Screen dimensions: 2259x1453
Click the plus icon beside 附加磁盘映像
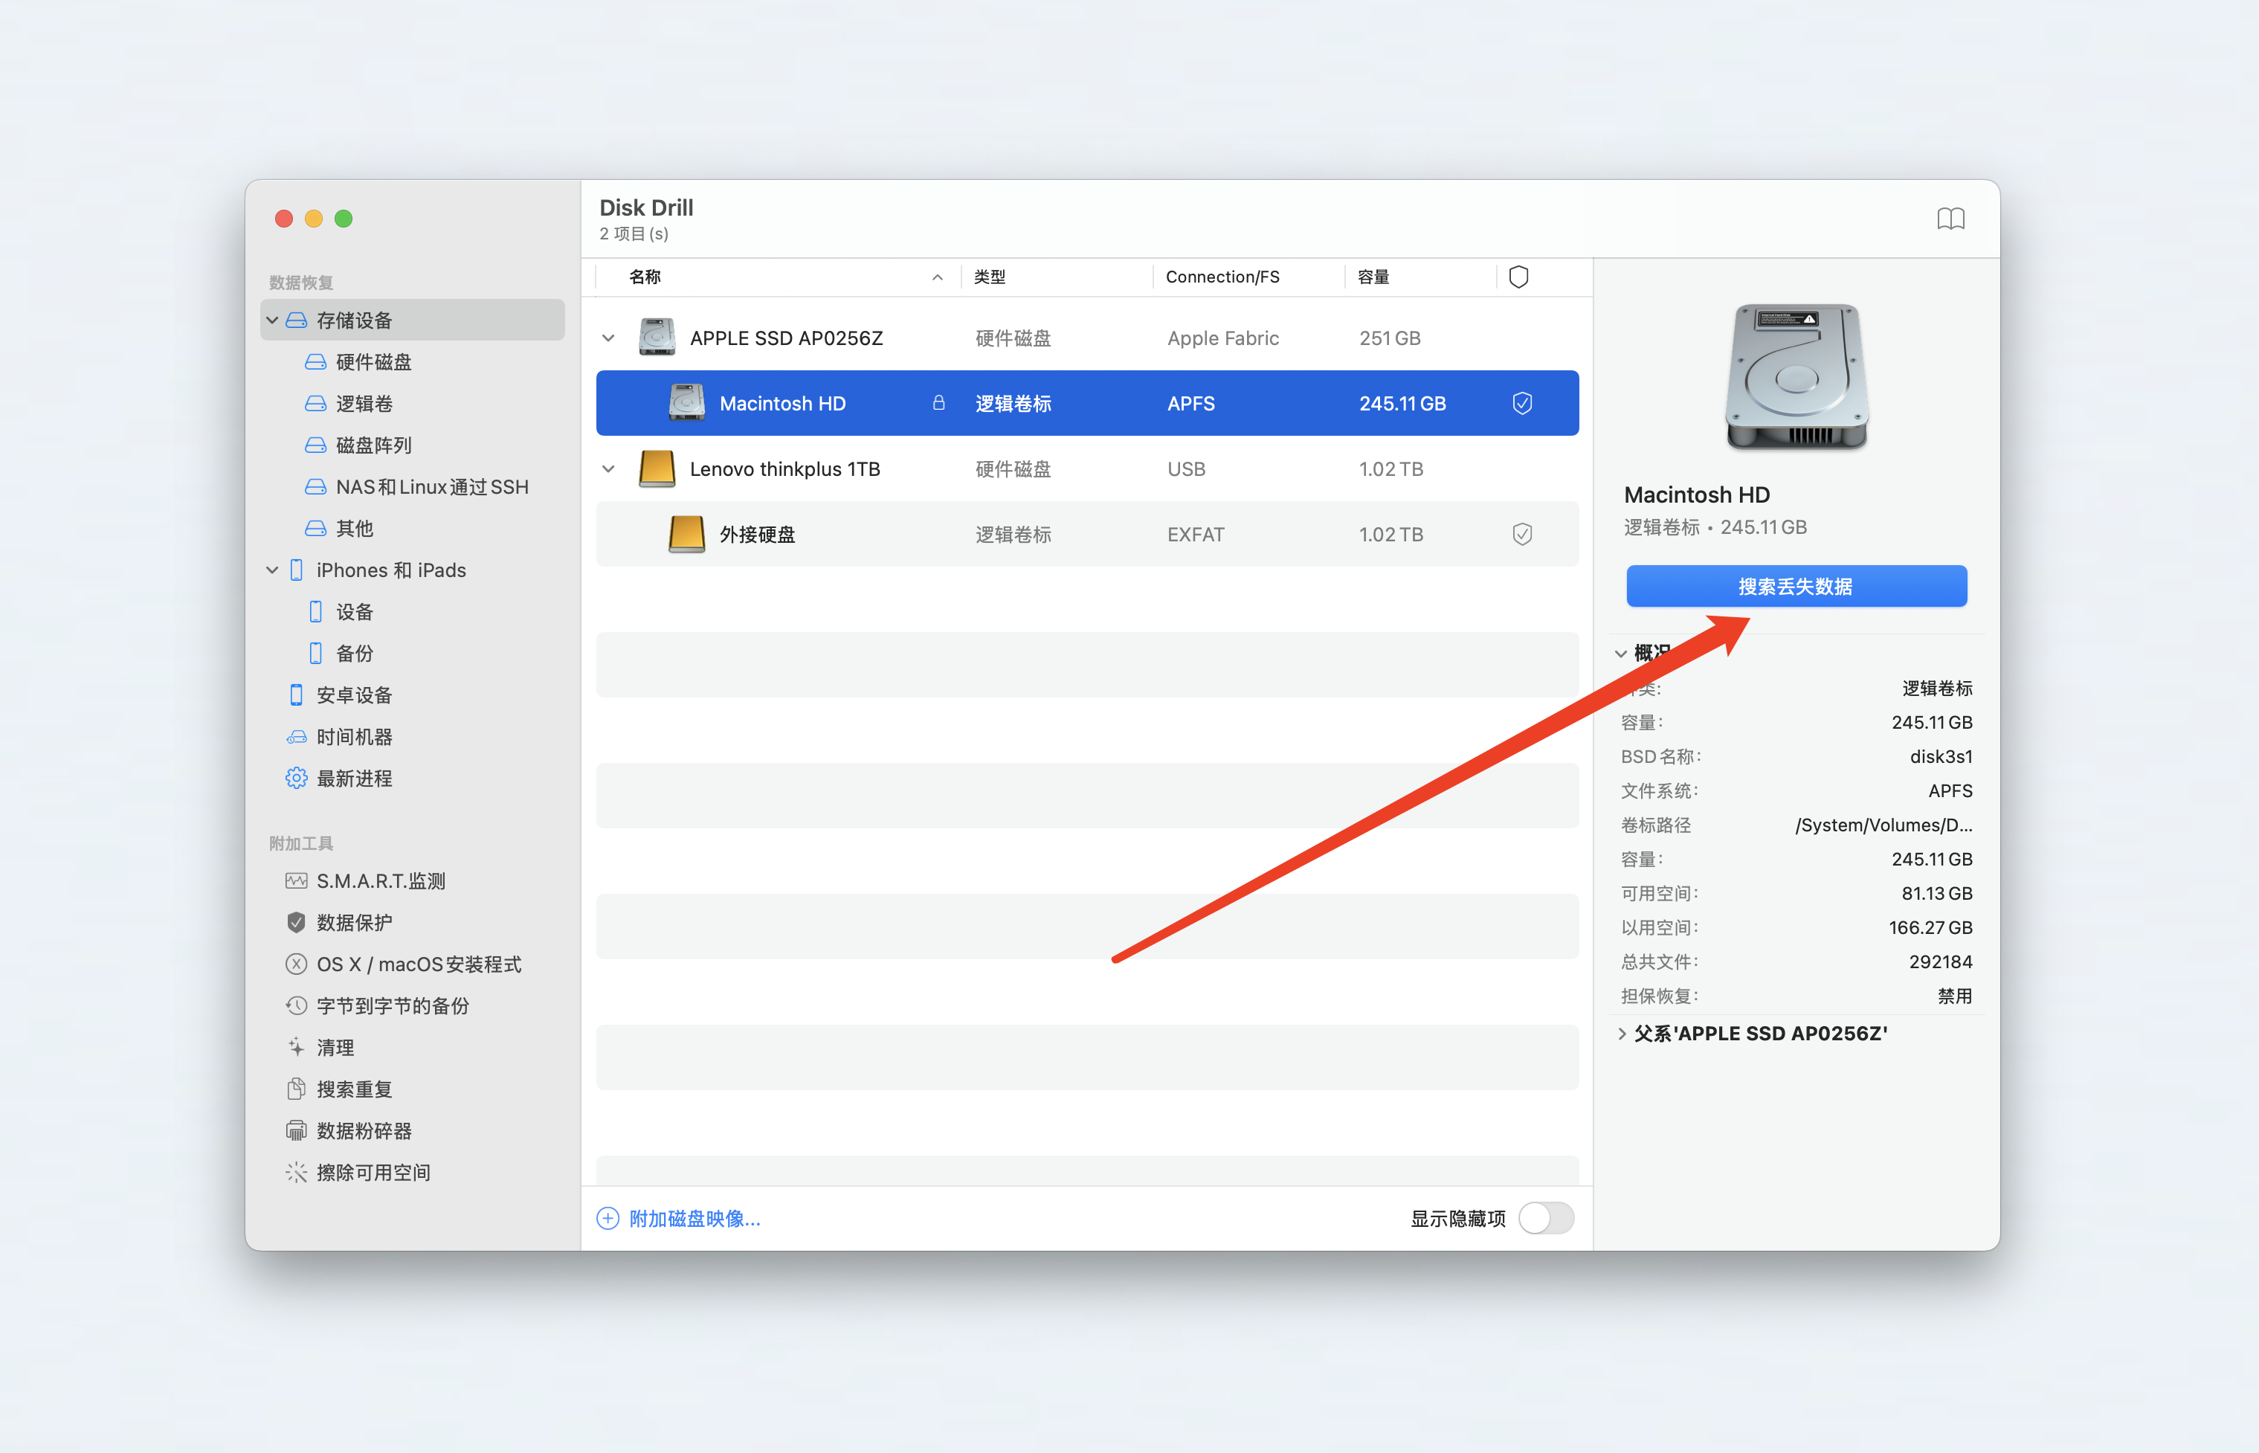(x=608, y=1218)
